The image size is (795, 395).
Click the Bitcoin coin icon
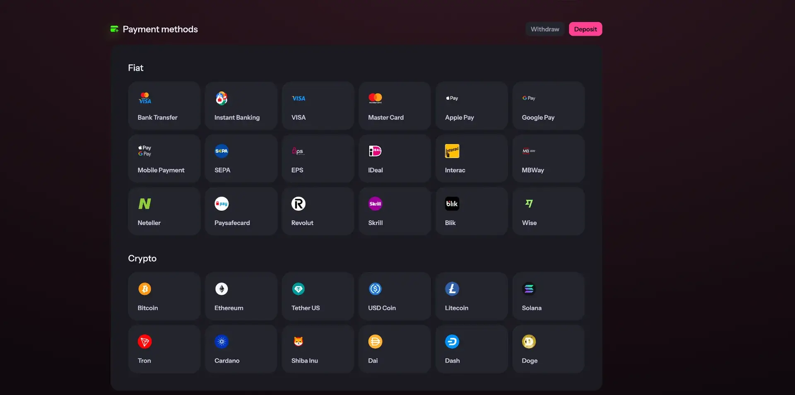(145, 289)
